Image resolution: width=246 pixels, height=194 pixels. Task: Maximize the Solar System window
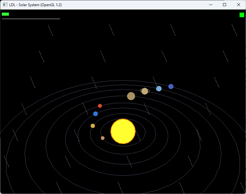pos(225,5)
